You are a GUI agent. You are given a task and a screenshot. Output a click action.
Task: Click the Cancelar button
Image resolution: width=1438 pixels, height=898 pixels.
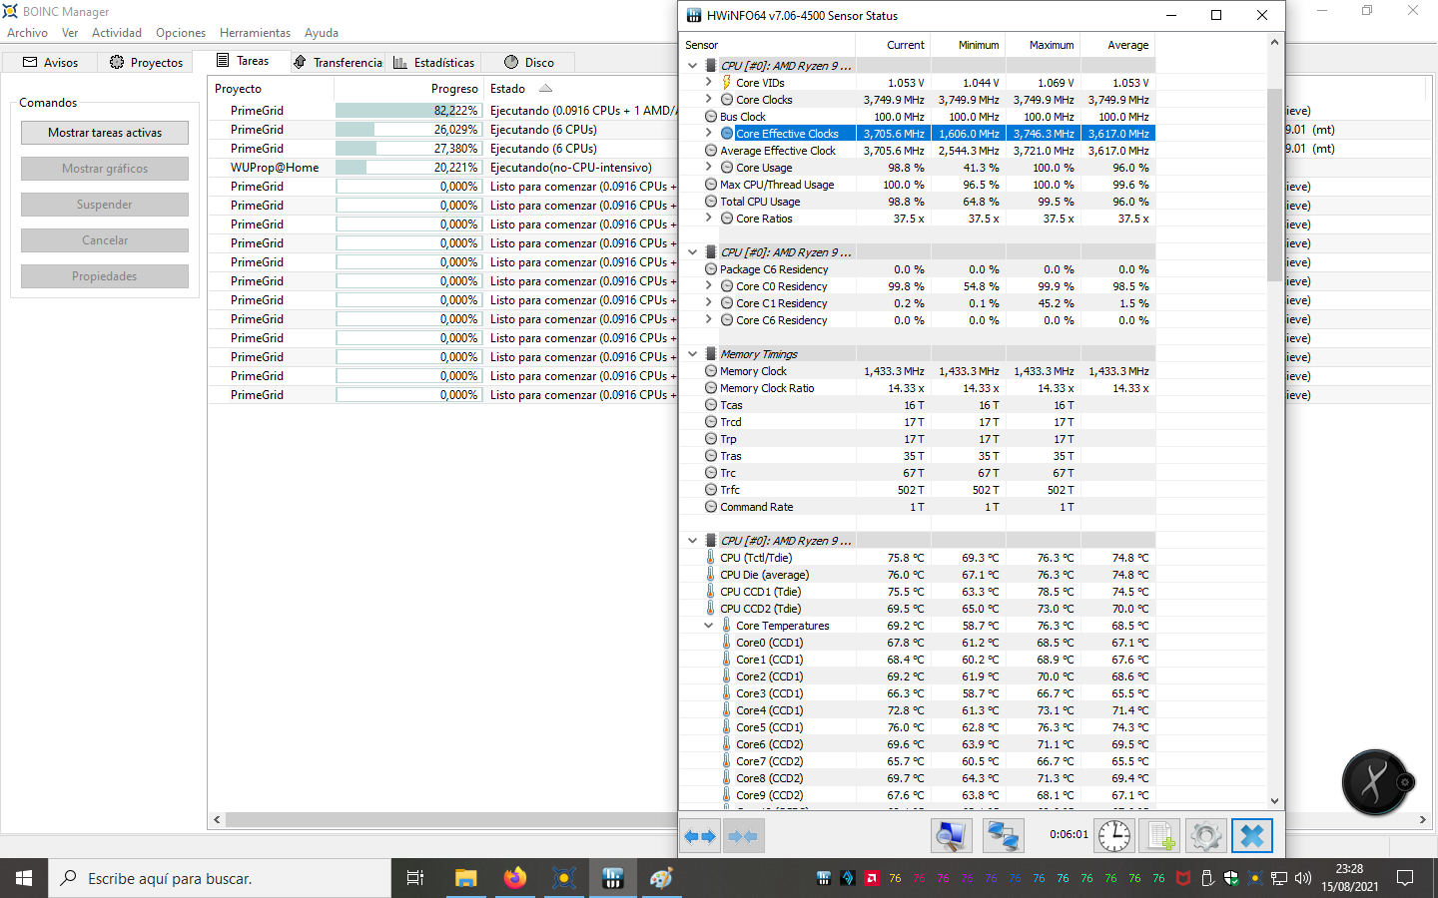pos(105,240)
